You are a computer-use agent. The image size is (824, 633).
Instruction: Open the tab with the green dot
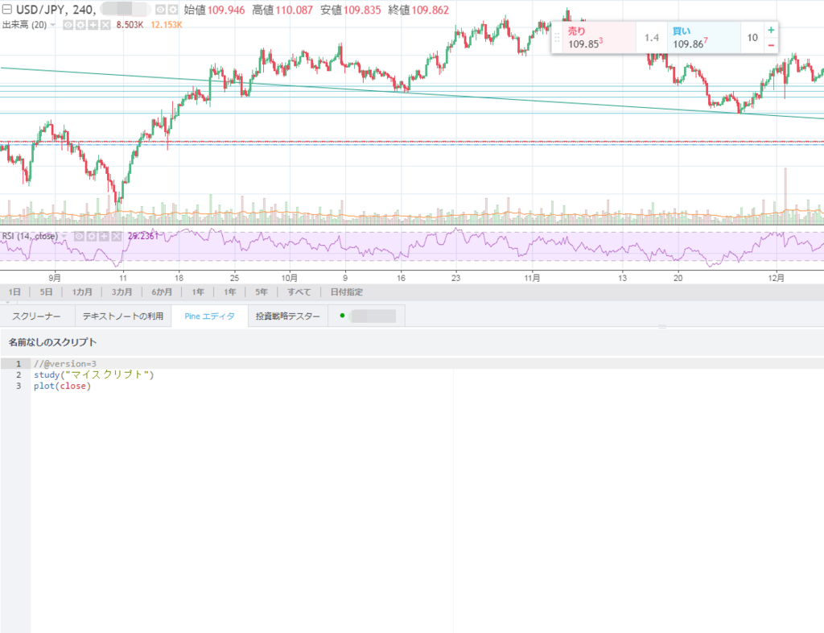(x=367, y=316)
